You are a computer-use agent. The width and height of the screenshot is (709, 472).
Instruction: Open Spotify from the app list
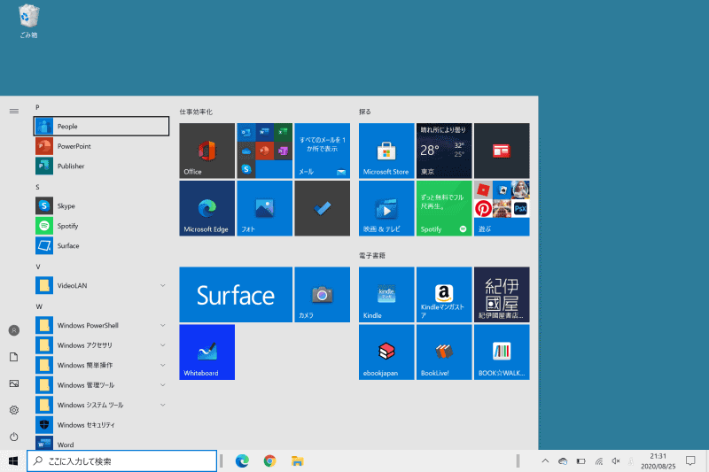[101, 226]
